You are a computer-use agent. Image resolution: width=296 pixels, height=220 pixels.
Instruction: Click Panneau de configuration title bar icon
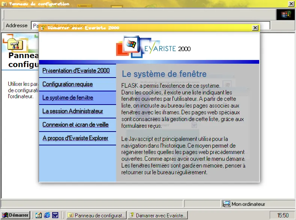tap(4, 4)
